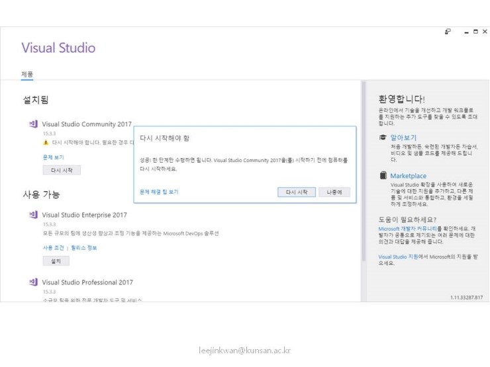The height and width of the screenshot is (367, 490).
Task: Open 문제 보기 link under Community 2017
Action: click(54, 157)
